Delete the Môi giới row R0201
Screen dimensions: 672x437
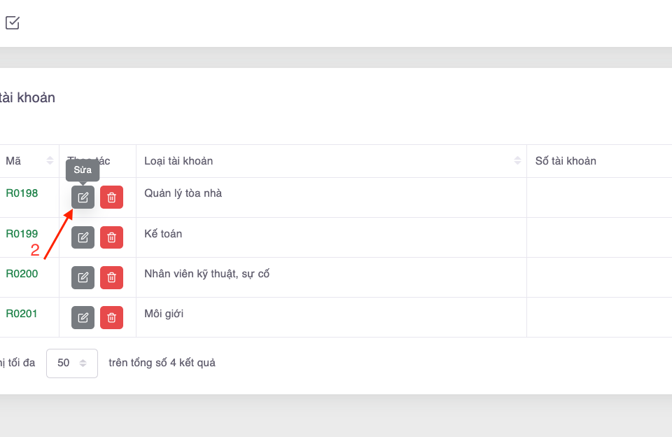coord(111,317)
